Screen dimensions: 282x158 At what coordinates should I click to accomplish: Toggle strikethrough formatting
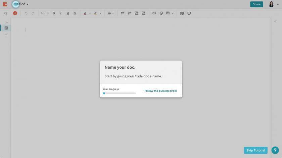(x=75, y=13)
